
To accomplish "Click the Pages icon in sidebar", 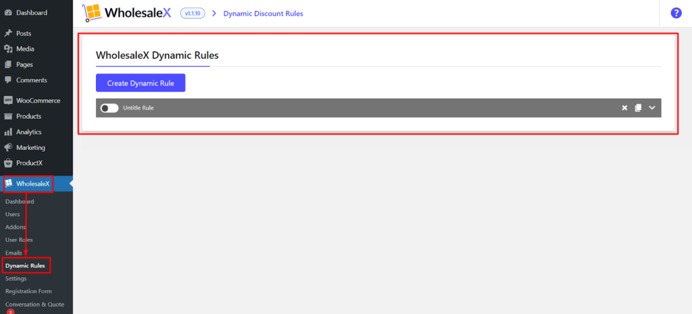I will coord(8,64).
